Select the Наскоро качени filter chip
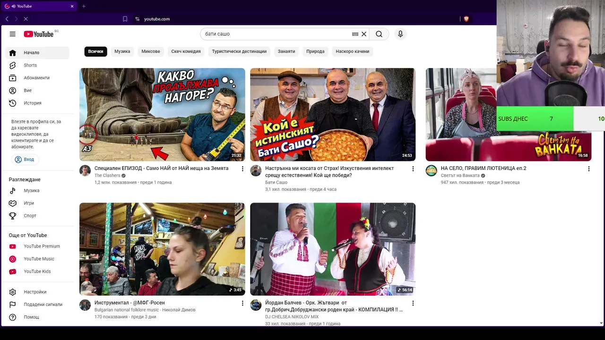Image resolution: width=605 pixels, height=340 pixels. [x=353, y=51]
